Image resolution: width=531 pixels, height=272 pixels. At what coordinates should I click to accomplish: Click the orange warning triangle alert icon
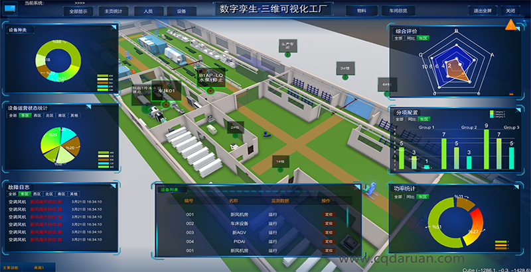click(x=510, y=25)
